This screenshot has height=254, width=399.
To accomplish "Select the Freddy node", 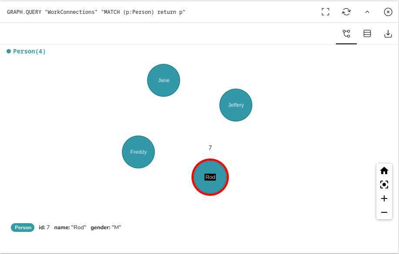I will click(x=138, y=152).
